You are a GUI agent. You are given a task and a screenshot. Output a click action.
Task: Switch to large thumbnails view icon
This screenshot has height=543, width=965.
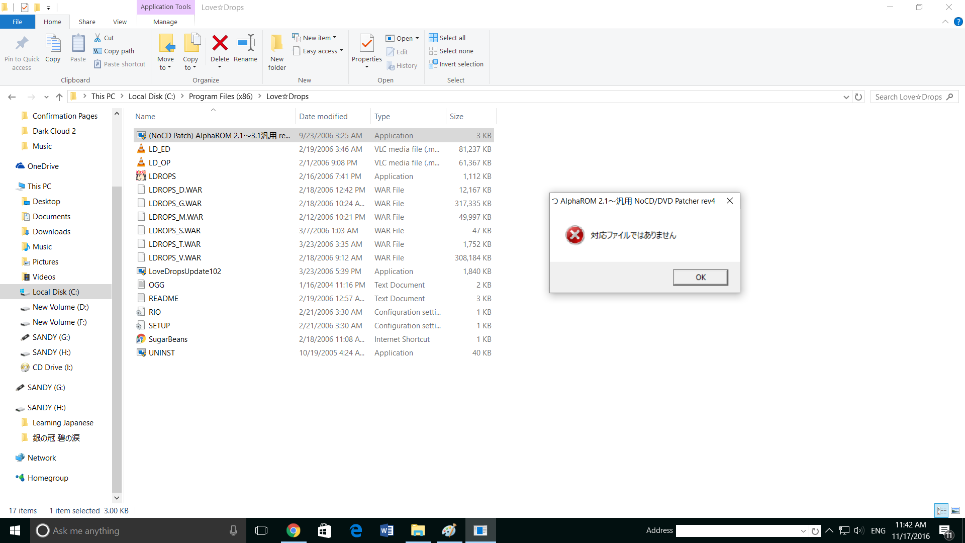point(955,510)
